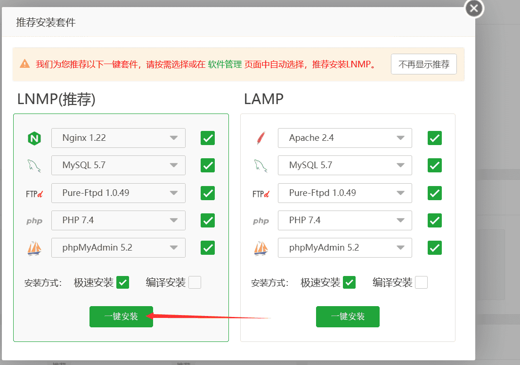Click the MySQL dolphin icon in LAMP
520x365 pixels.
[x=260, y=165]
